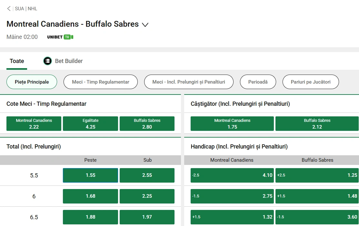Click the Unibet TV icon
This screenshot has height=226, width=359.
pyautogui.click(x=60, y=37)
